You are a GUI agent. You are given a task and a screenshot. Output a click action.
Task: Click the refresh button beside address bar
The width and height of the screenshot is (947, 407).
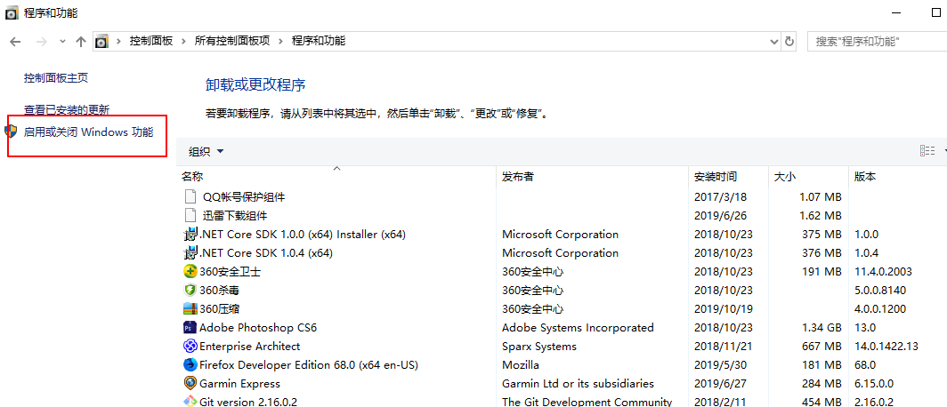tap(789, 41)
